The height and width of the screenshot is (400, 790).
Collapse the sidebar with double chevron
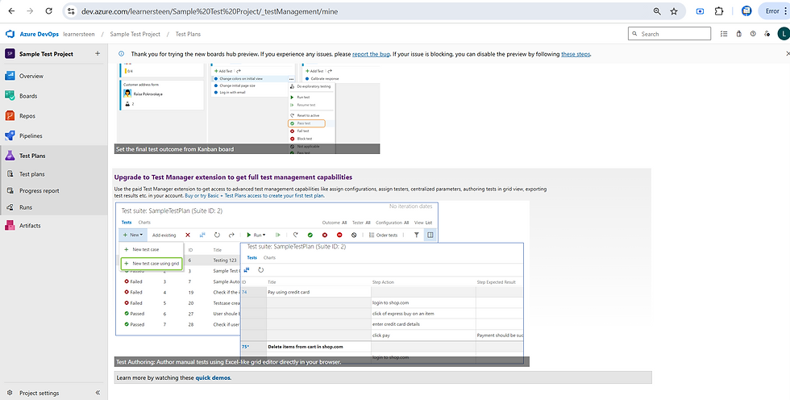point(98,393)
